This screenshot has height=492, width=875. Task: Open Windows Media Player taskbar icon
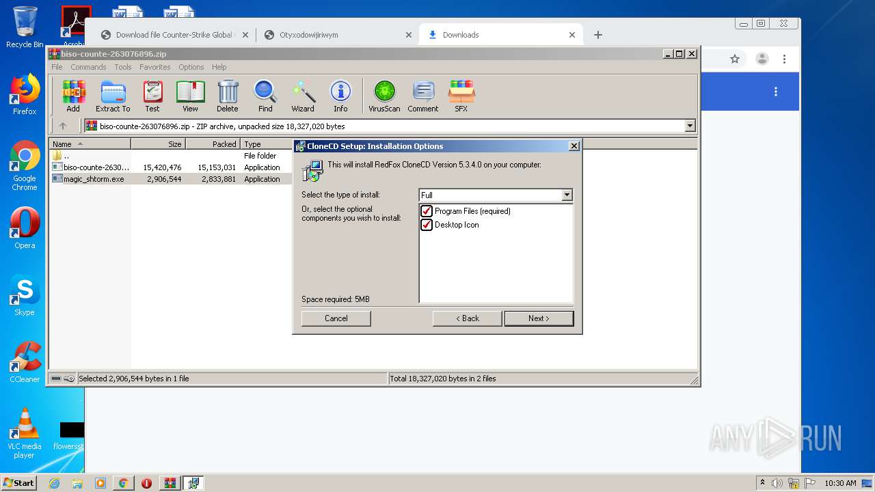pos(100,483)
